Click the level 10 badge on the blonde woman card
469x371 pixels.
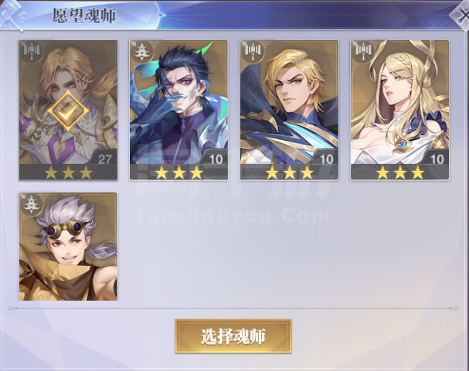437,159
